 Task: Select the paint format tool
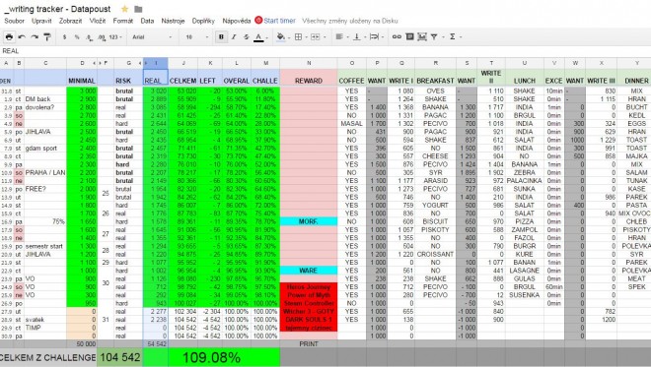click(x=47, y=36)
